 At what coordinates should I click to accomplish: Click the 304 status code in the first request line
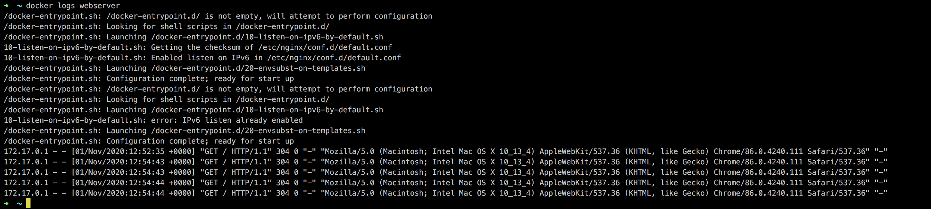(x=283, y=151)
